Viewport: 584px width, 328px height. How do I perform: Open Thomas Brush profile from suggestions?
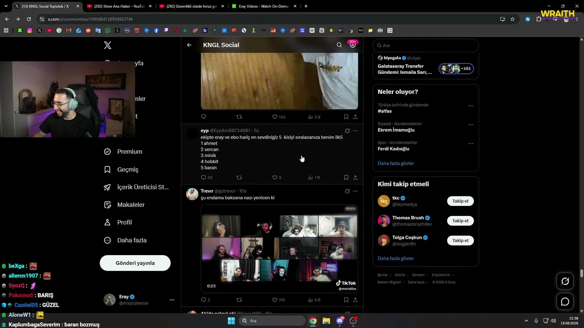click(408, 218)
